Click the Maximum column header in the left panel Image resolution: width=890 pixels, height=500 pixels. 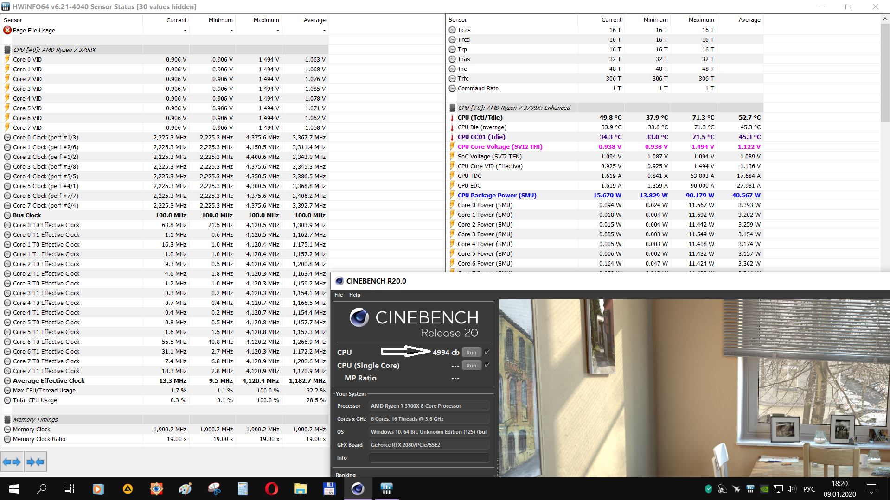[259, 20]
